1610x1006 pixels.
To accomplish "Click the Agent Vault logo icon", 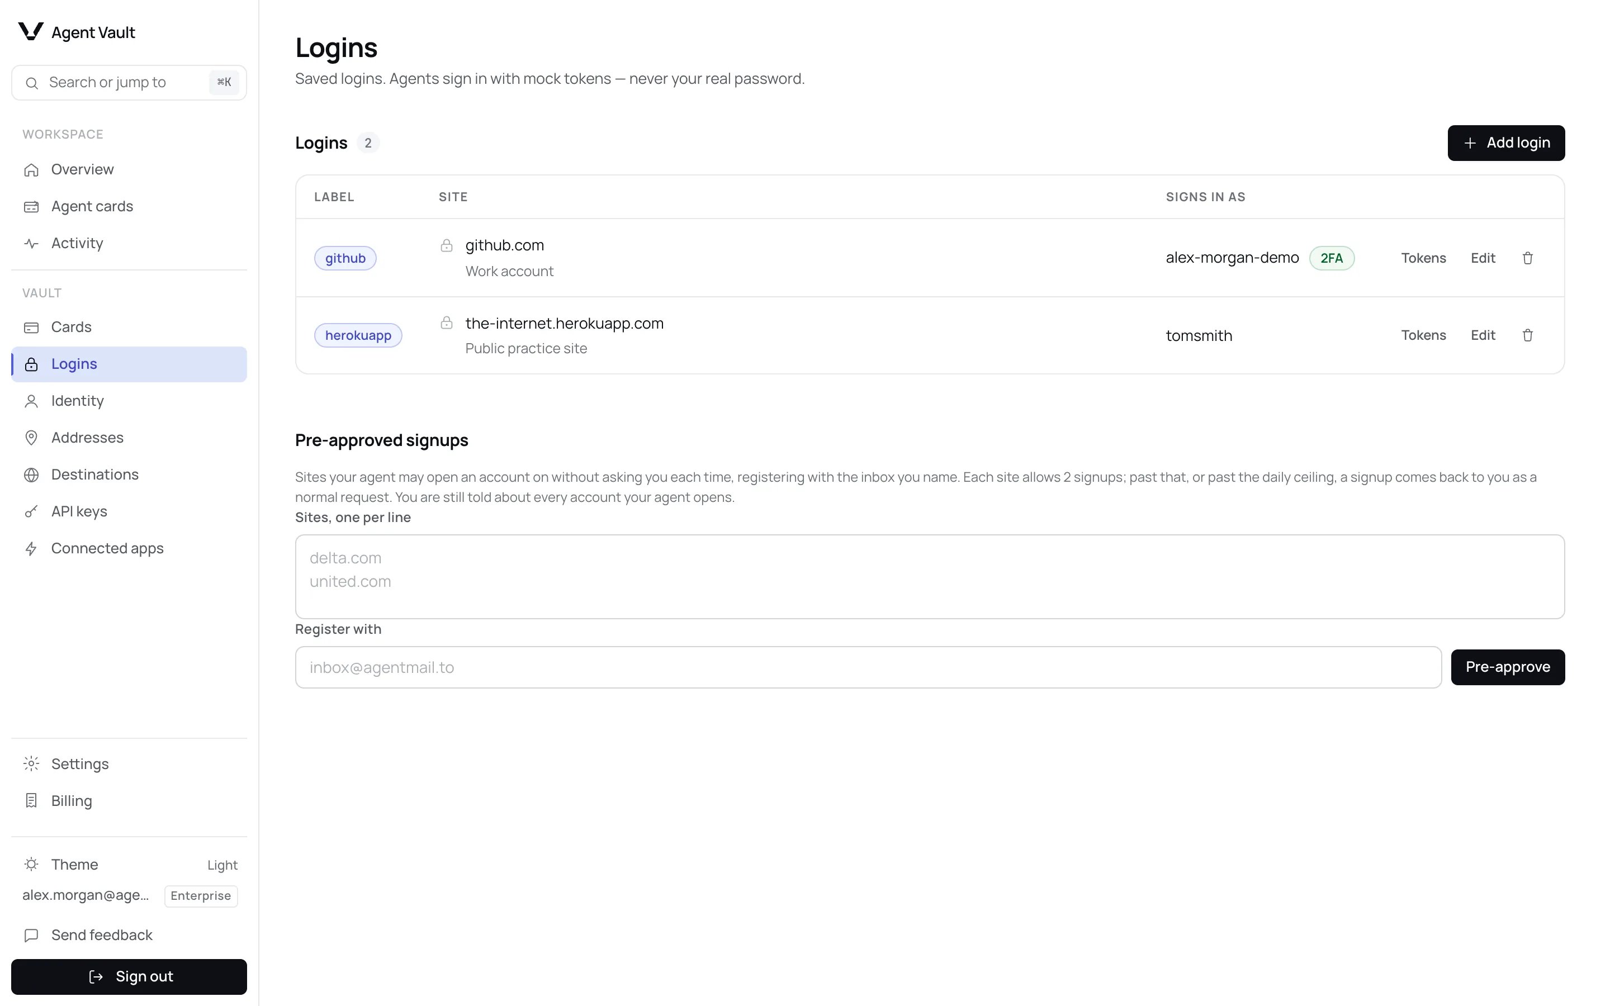I will (x=31, y=31).
